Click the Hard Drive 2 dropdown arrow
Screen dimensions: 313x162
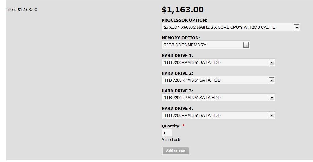(272, 80)
